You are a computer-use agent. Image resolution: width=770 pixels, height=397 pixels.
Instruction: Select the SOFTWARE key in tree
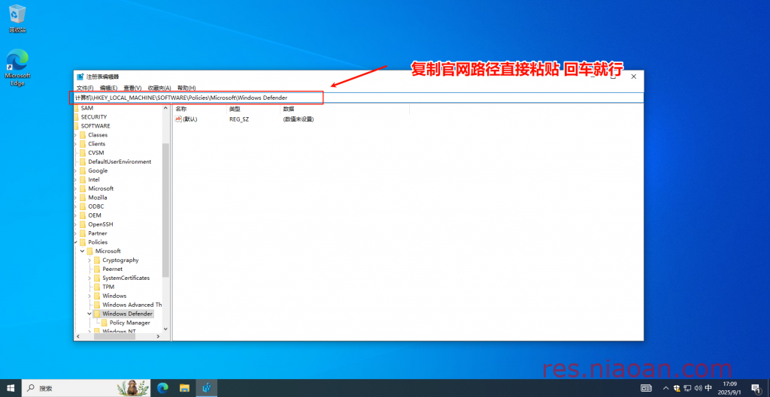(95, 126)
